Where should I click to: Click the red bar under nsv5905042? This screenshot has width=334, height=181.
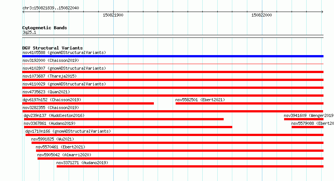tap(181, 159)
